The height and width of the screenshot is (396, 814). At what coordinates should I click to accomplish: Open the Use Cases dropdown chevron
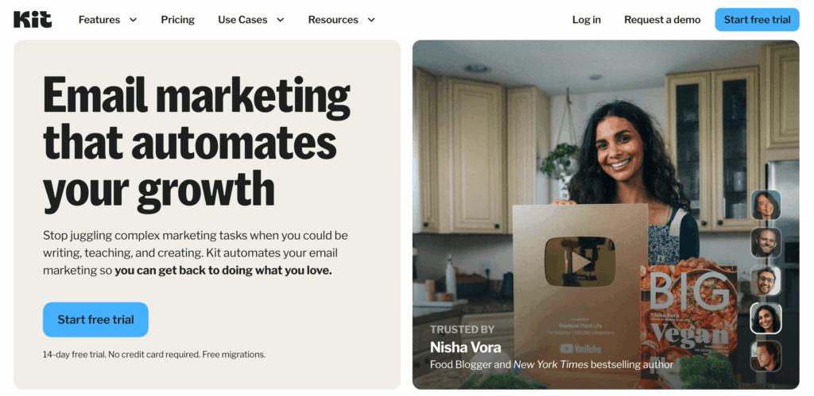click(x=281, y=20)
